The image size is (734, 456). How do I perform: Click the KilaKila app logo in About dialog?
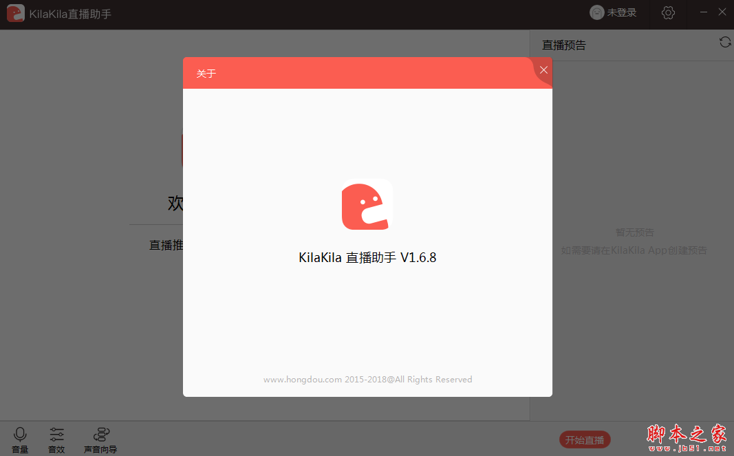point(367,205)
